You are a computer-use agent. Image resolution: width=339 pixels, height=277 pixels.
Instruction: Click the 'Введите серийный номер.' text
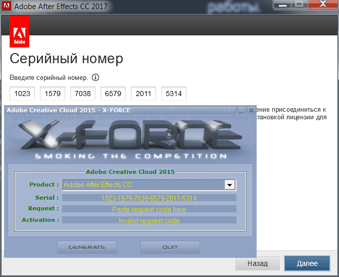coord(49,78)
